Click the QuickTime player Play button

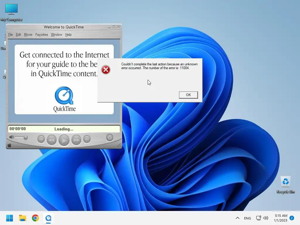pyautogui.click(x=64, y=140)
